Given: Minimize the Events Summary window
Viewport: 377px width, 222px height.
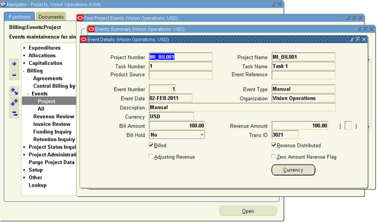Looking at the screenshot, I should (x=359, y=29).
